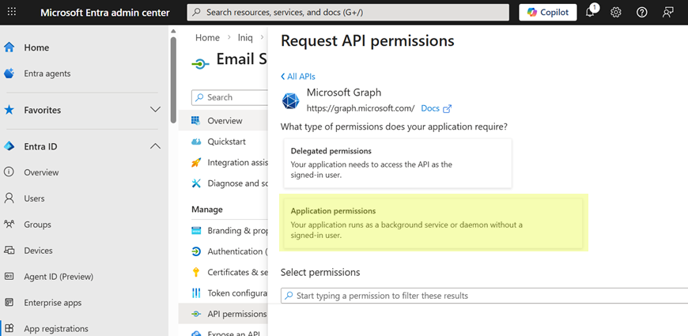Click the Devices icon
The height and width of the screenshot is (336, 688).
pos(9,251)
